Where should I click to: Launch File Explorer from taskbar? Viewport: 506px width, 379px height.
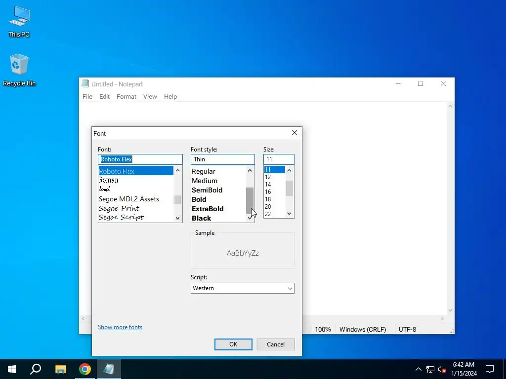coord(60,369)
